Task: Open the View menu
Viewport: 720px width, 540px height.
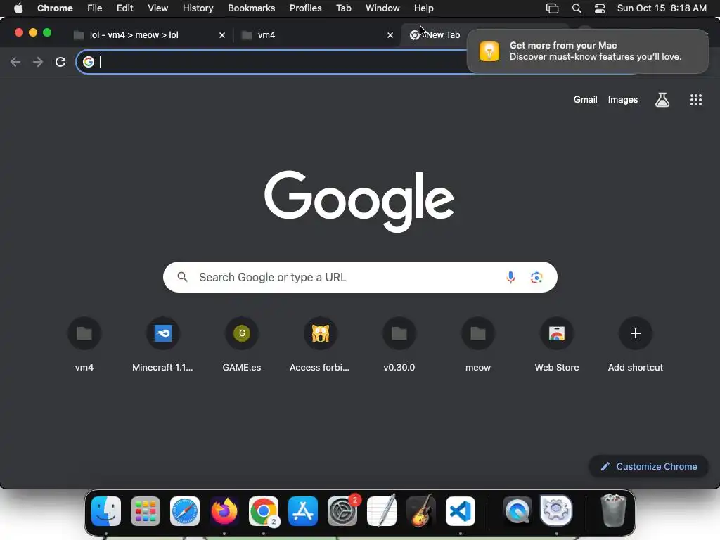Action: [x=158, y=8]
